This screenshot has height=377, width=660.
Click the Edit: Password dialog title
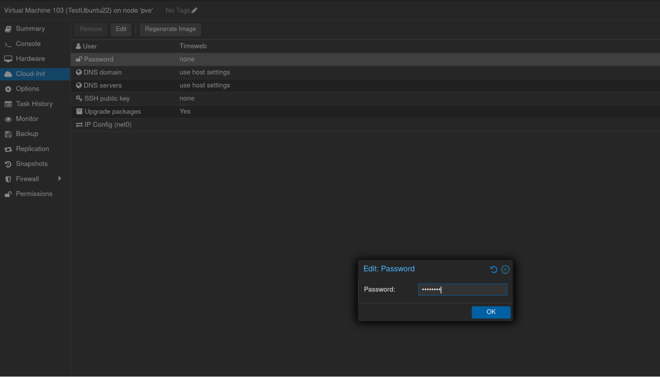[389, 269]
